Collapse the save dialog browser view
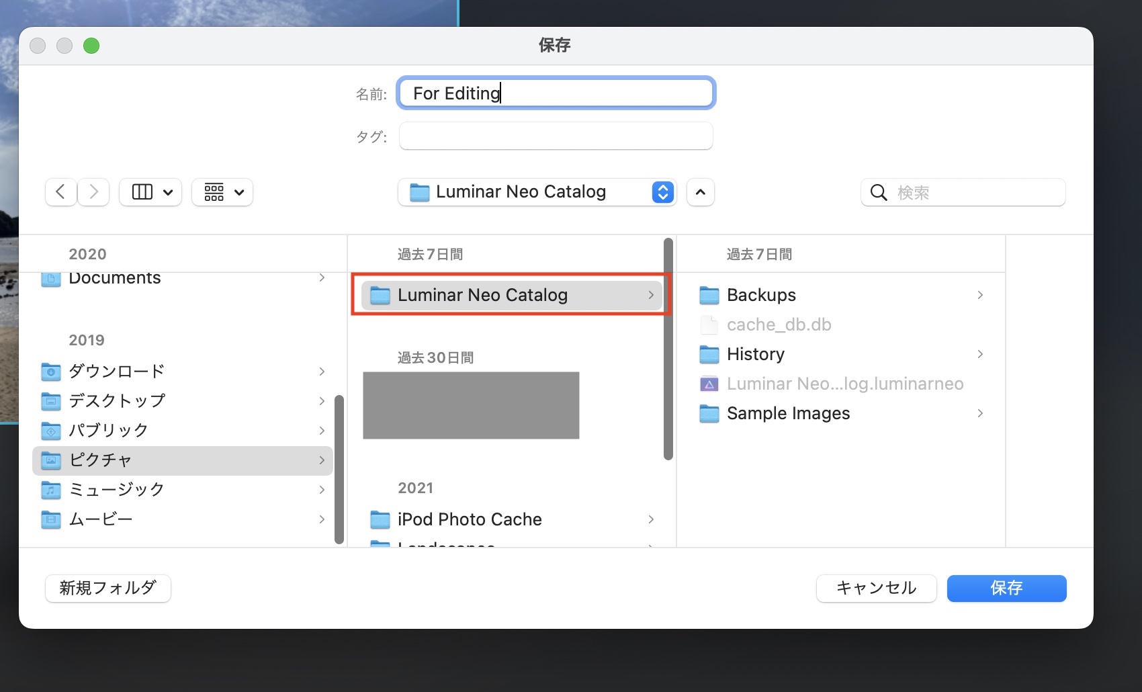Image resolution: width=1142 pixels, height=692 pixels. 700,192
